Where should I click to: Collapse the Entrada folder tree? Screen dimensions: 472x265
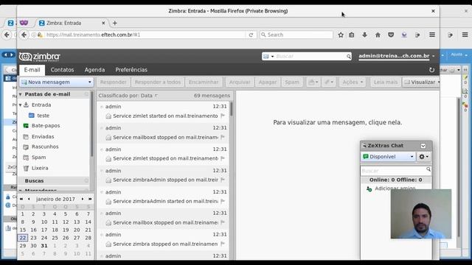coord(20,105)
